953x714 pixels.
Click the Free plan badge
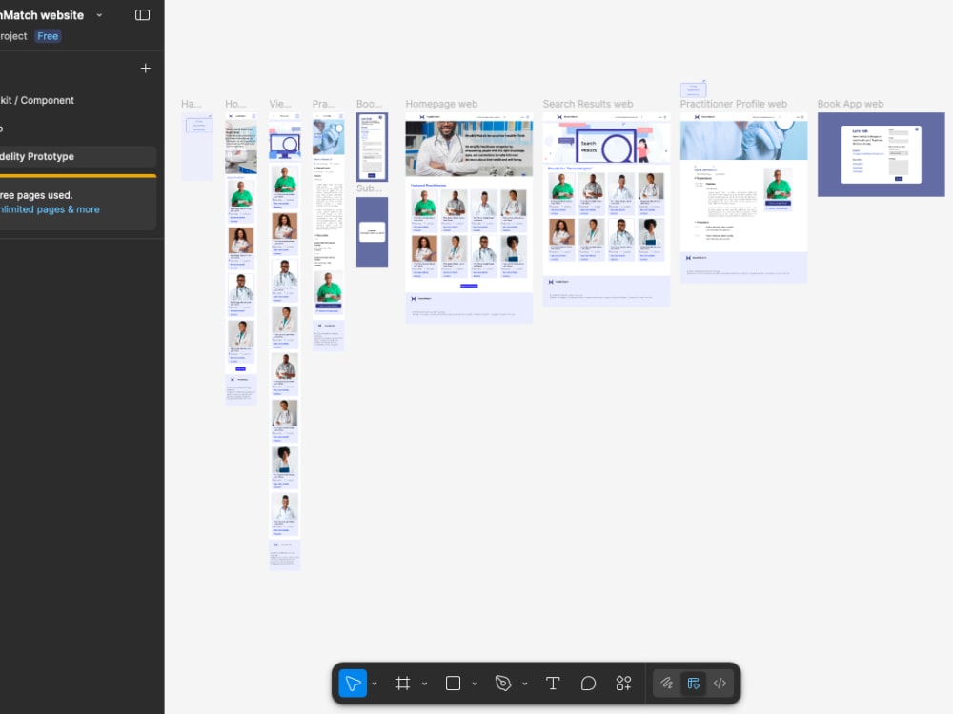pyautogui.click(x=48, y=36)
